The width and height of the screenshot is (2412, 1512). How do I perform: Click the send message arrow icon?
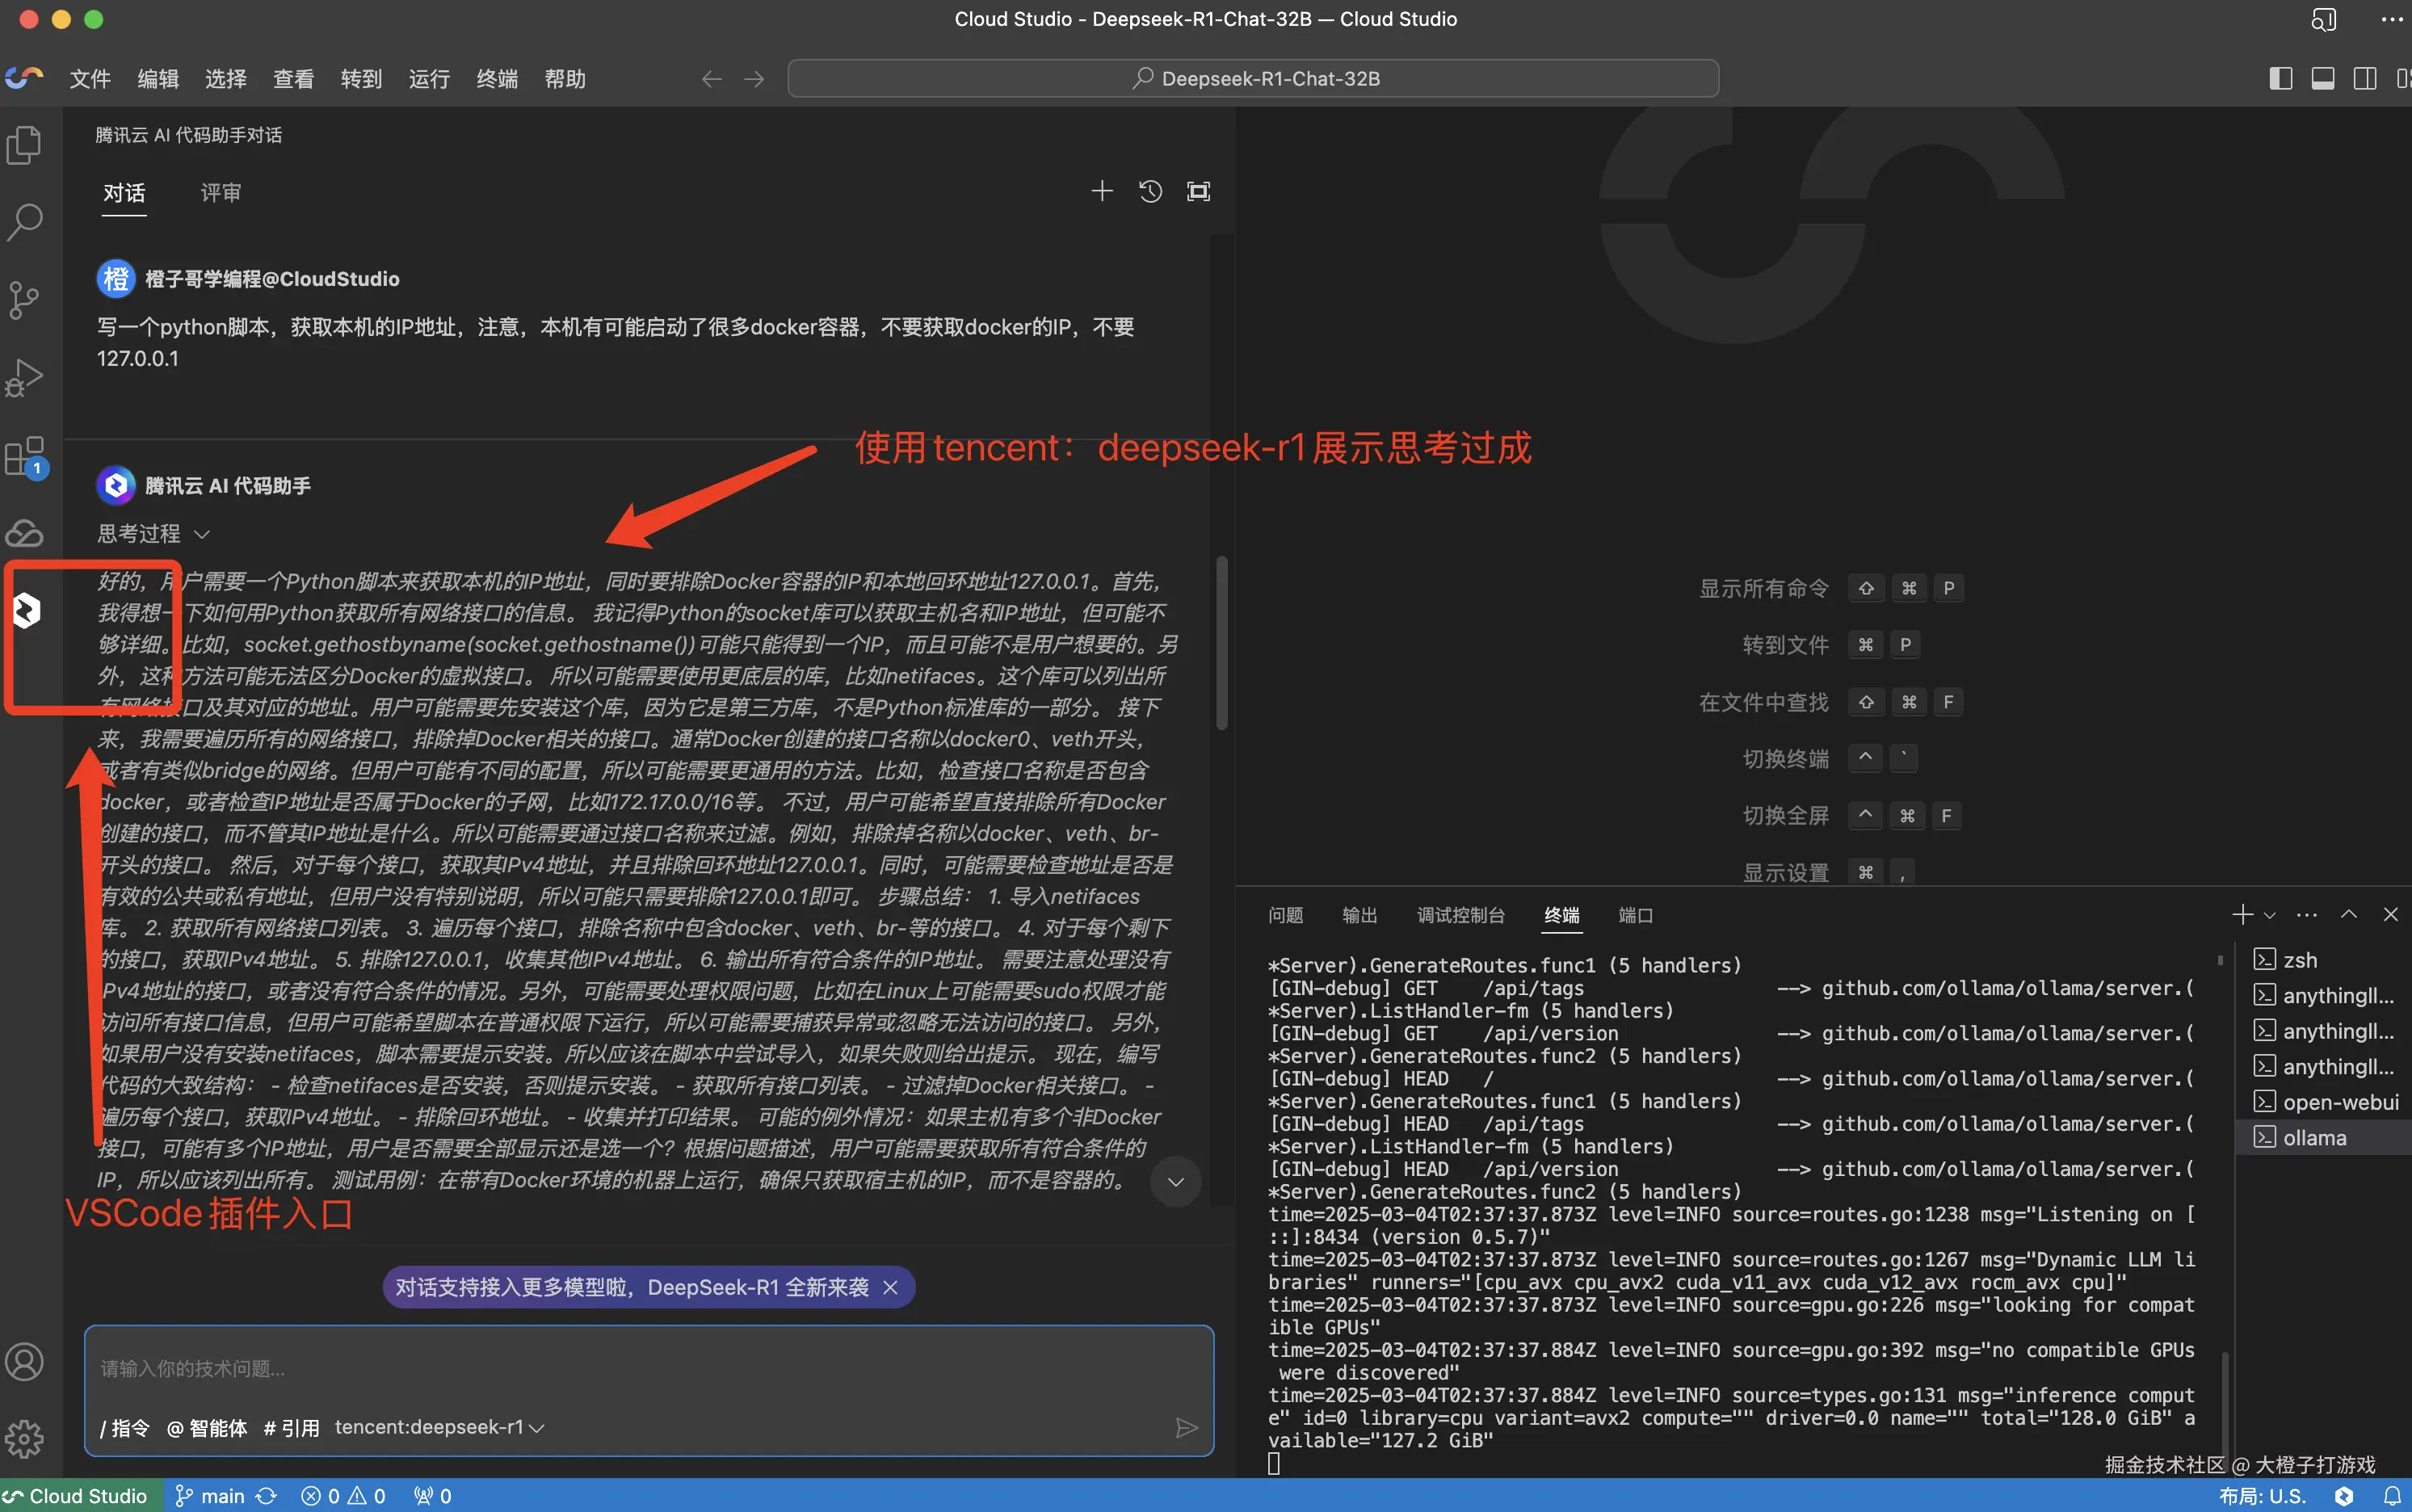1186,1427
